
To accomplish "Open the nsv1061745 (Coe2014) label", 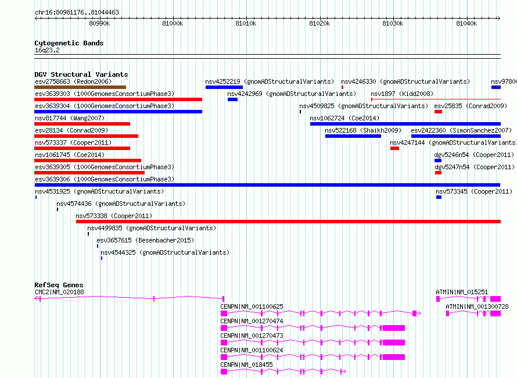I will [70, 155].
